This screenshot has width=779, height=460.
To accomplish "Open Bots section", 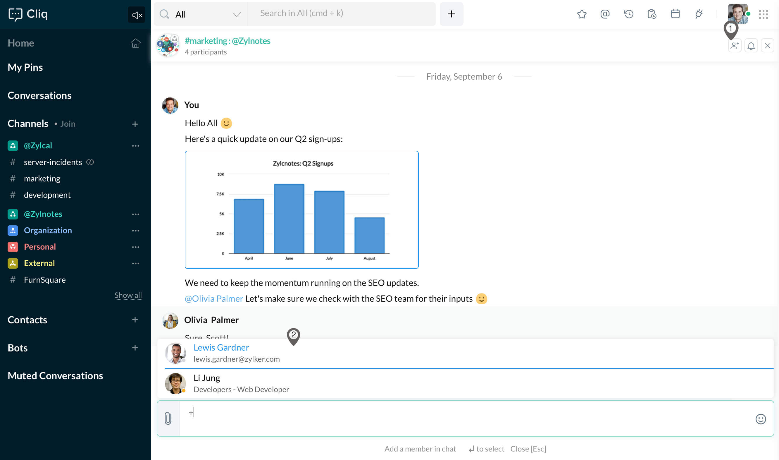I will click(x=17, y=348).
